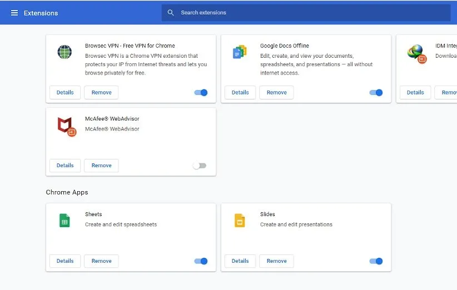Disable the Browsec VPN extension toggle

pyautogui.click(x=201, y=93)
